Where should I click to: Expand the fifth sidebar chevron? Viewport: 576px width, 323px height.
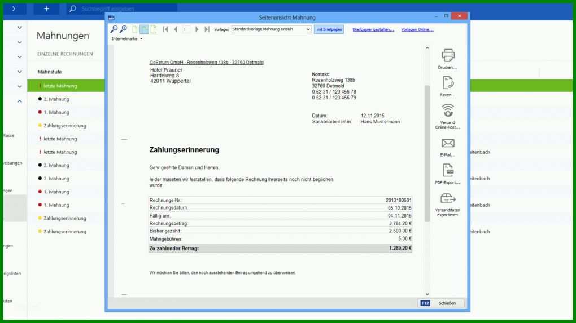click(x=19, y=86)
